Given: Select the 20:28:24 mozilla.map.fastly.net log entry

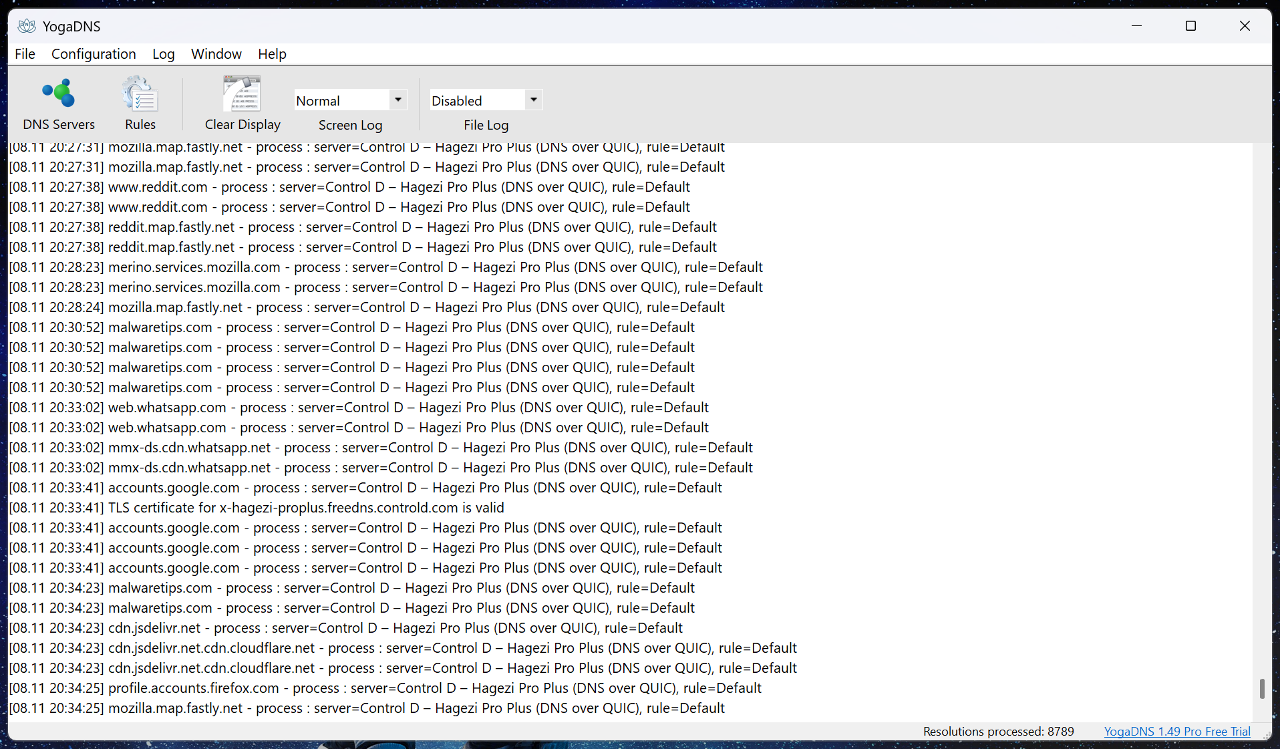Looking at the screenshot, I should (367, 307).
